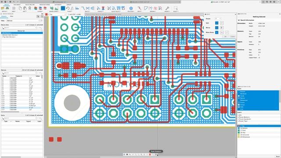This screenshot has width=281, height=158.
Task: Switch to the Filter tab in Design Manager
Action: (x=11, y=16)
